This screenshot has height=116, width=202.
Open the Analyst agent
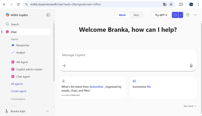(x=21, y=53)
